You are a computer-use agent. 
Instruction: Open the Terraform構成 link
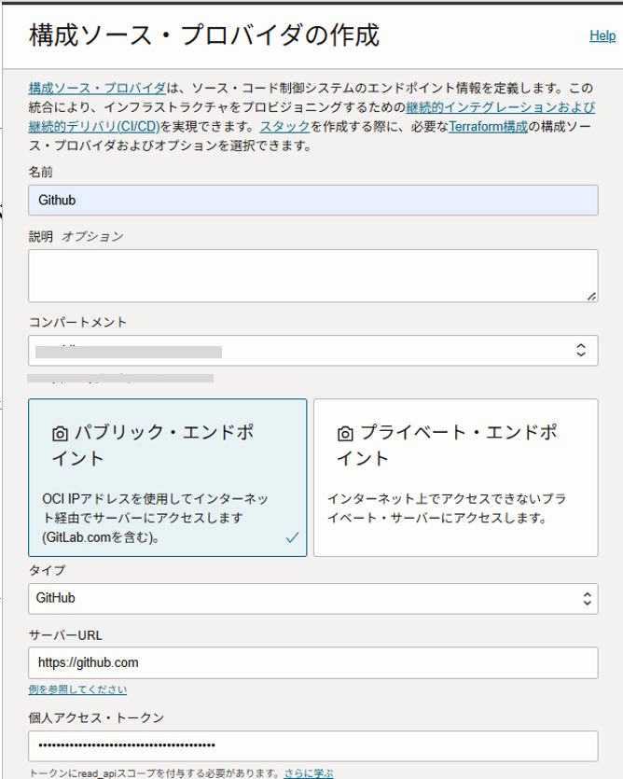point(489,127)
